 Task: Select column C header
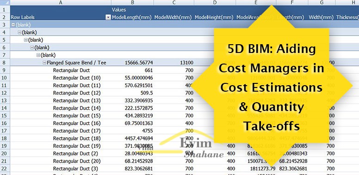coord(174,2)
